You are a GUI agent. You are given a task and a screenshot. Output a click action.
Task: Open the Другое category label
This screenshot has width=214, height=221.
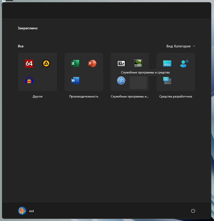point(38,96)
